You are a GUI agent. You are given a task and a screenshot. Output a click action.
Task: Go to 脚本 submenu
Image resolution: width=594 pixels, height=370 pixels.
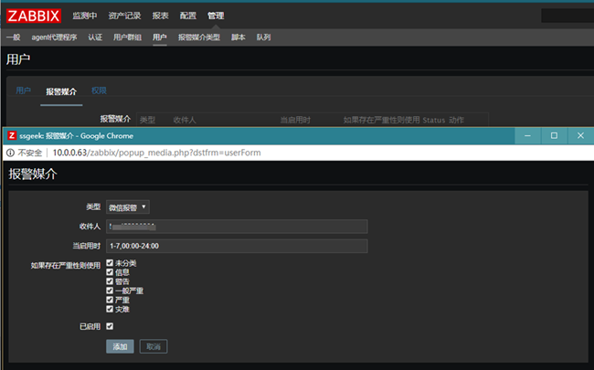point(239,37)
